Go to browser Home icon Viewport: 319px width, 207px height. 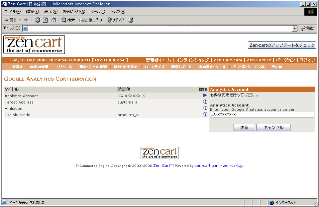coord(53,20)
